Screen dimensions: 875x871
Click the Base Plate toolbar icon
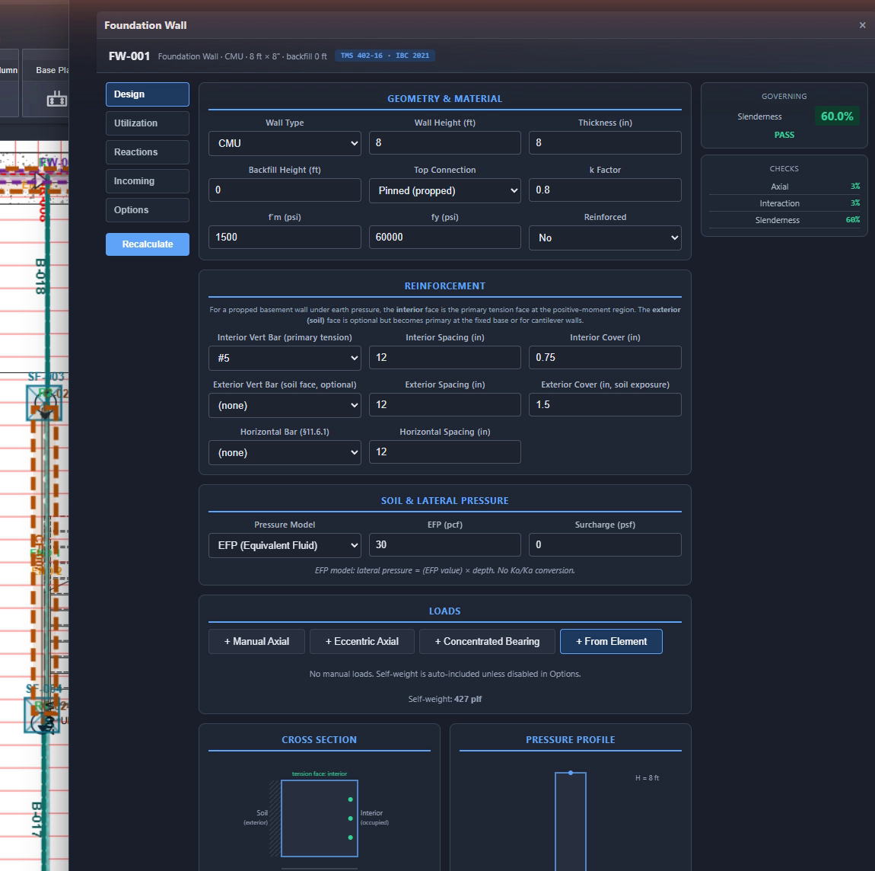click(57, 100)
